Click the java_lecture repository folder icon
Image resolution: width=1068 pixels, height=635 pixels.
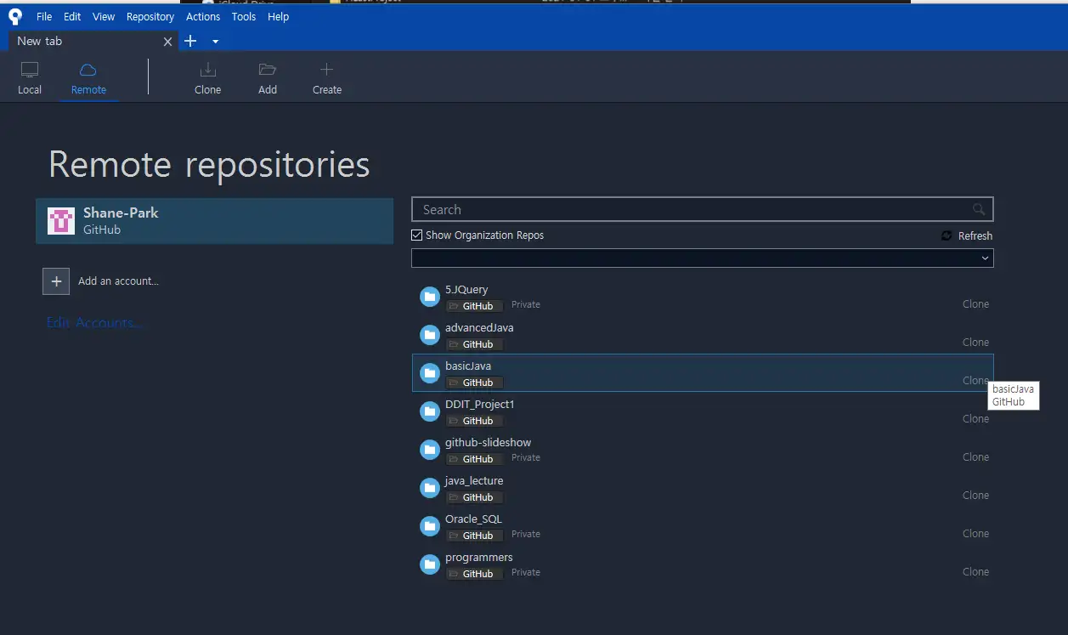(x=430, y=488)
